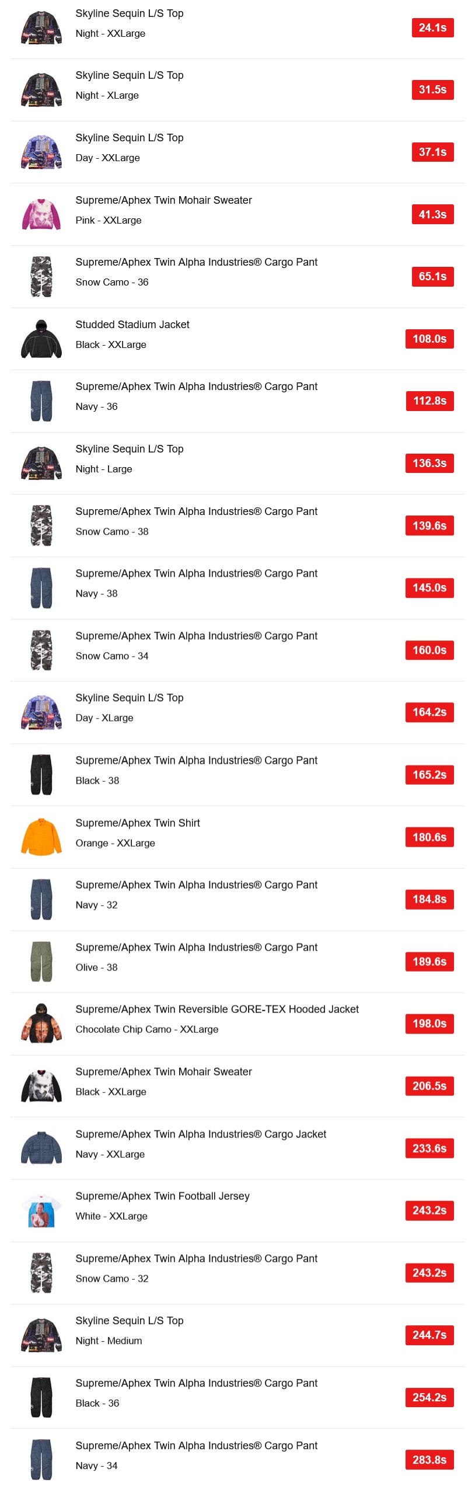Click the Olive - 38 variant text
The height and width of the screenshot is (1490, 475).
click(96, 967)
